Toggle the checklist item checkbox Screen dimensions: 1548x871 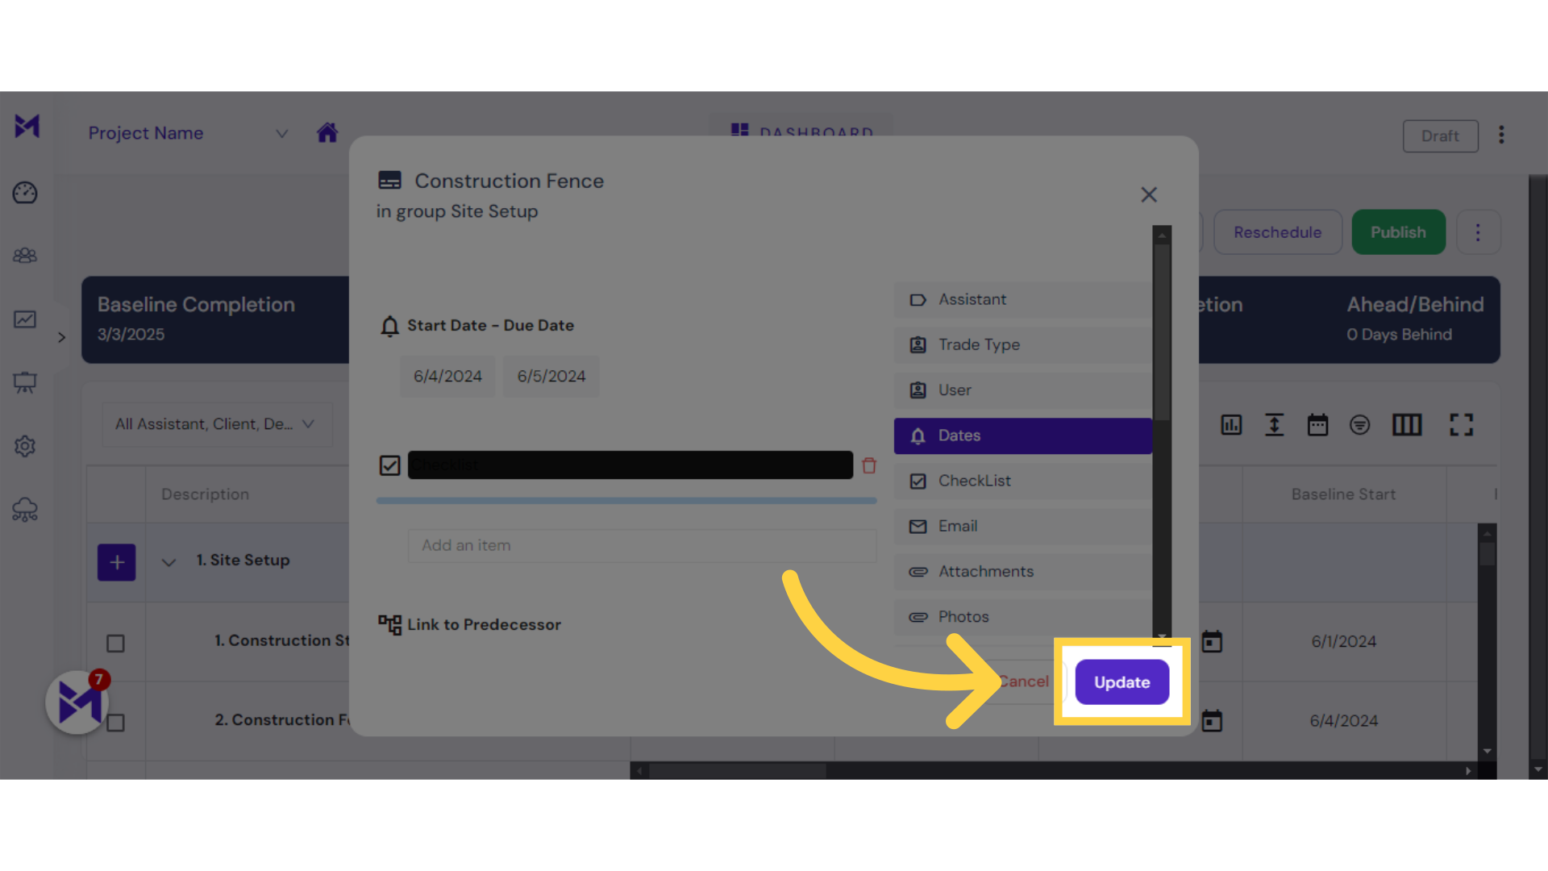click(390, 465)
